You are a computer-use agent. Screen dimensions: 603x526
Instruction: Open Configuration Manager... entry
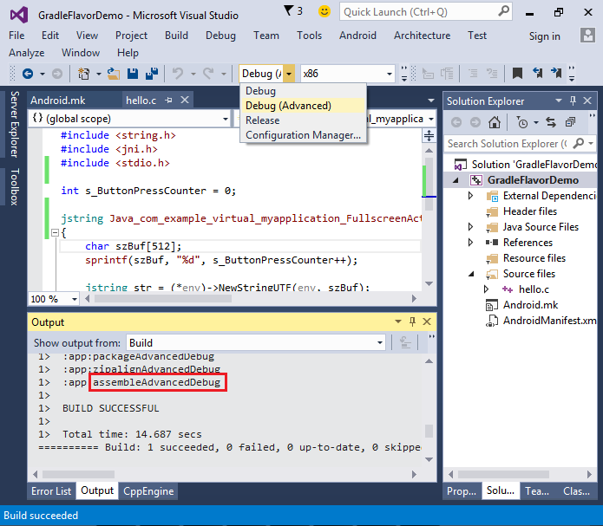(x=303, y=135)
